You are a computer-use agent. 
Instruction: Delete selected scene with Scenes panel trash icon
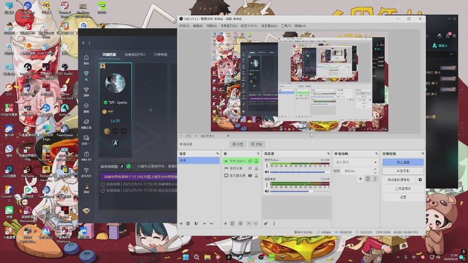[x=188, y=223]
